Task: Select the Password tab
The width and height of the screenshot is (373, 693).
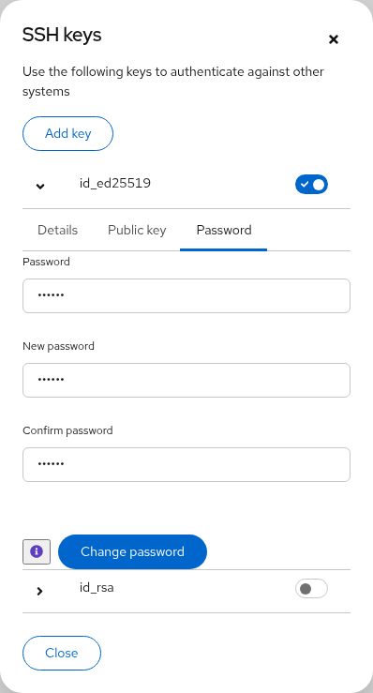Action: tap(224, 230)
